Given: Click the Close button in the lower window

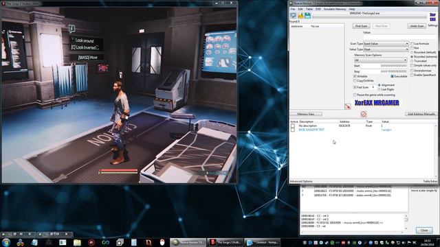Looking at the screenshot, I should [x=424, y=231].
